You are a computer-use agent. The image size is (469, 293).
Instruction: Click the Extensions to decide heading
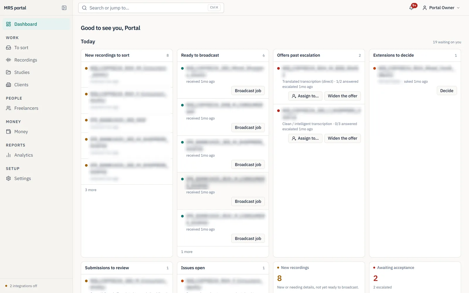pyautogui.click(x=393, y=55)
